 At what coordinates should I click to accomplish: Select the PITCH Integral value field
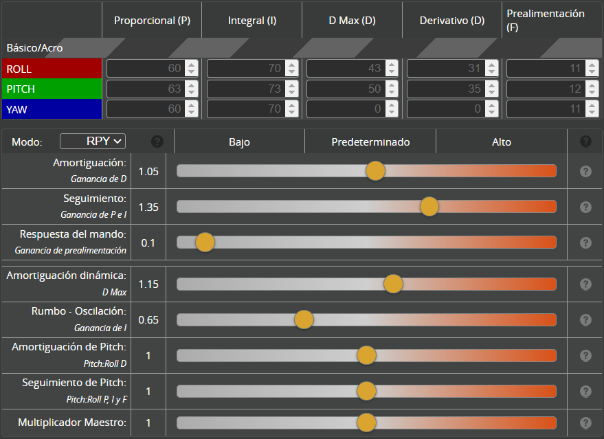click(x=245, y=89)
